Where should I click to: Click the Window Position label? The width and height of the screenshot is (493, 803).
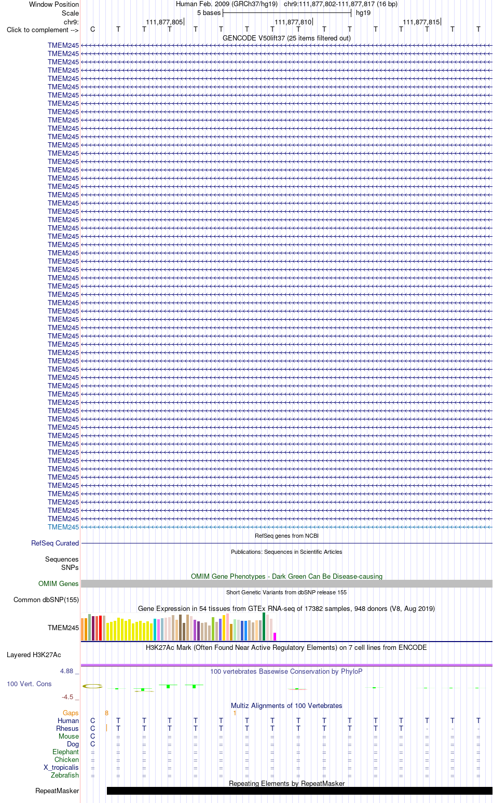[54, 4]
